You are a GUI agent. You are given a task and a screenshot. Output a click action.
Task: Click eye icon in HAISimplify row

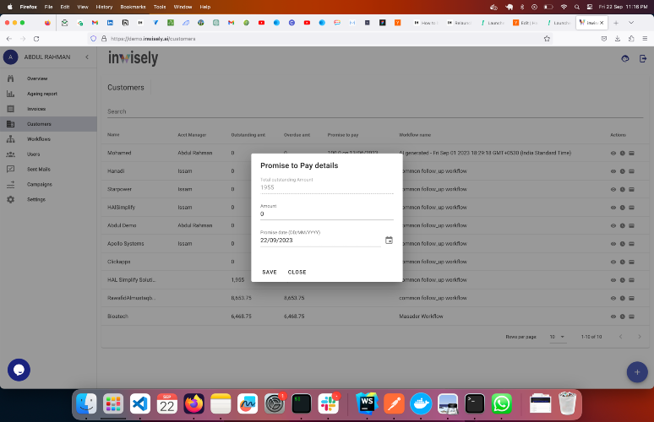(613, 208)
